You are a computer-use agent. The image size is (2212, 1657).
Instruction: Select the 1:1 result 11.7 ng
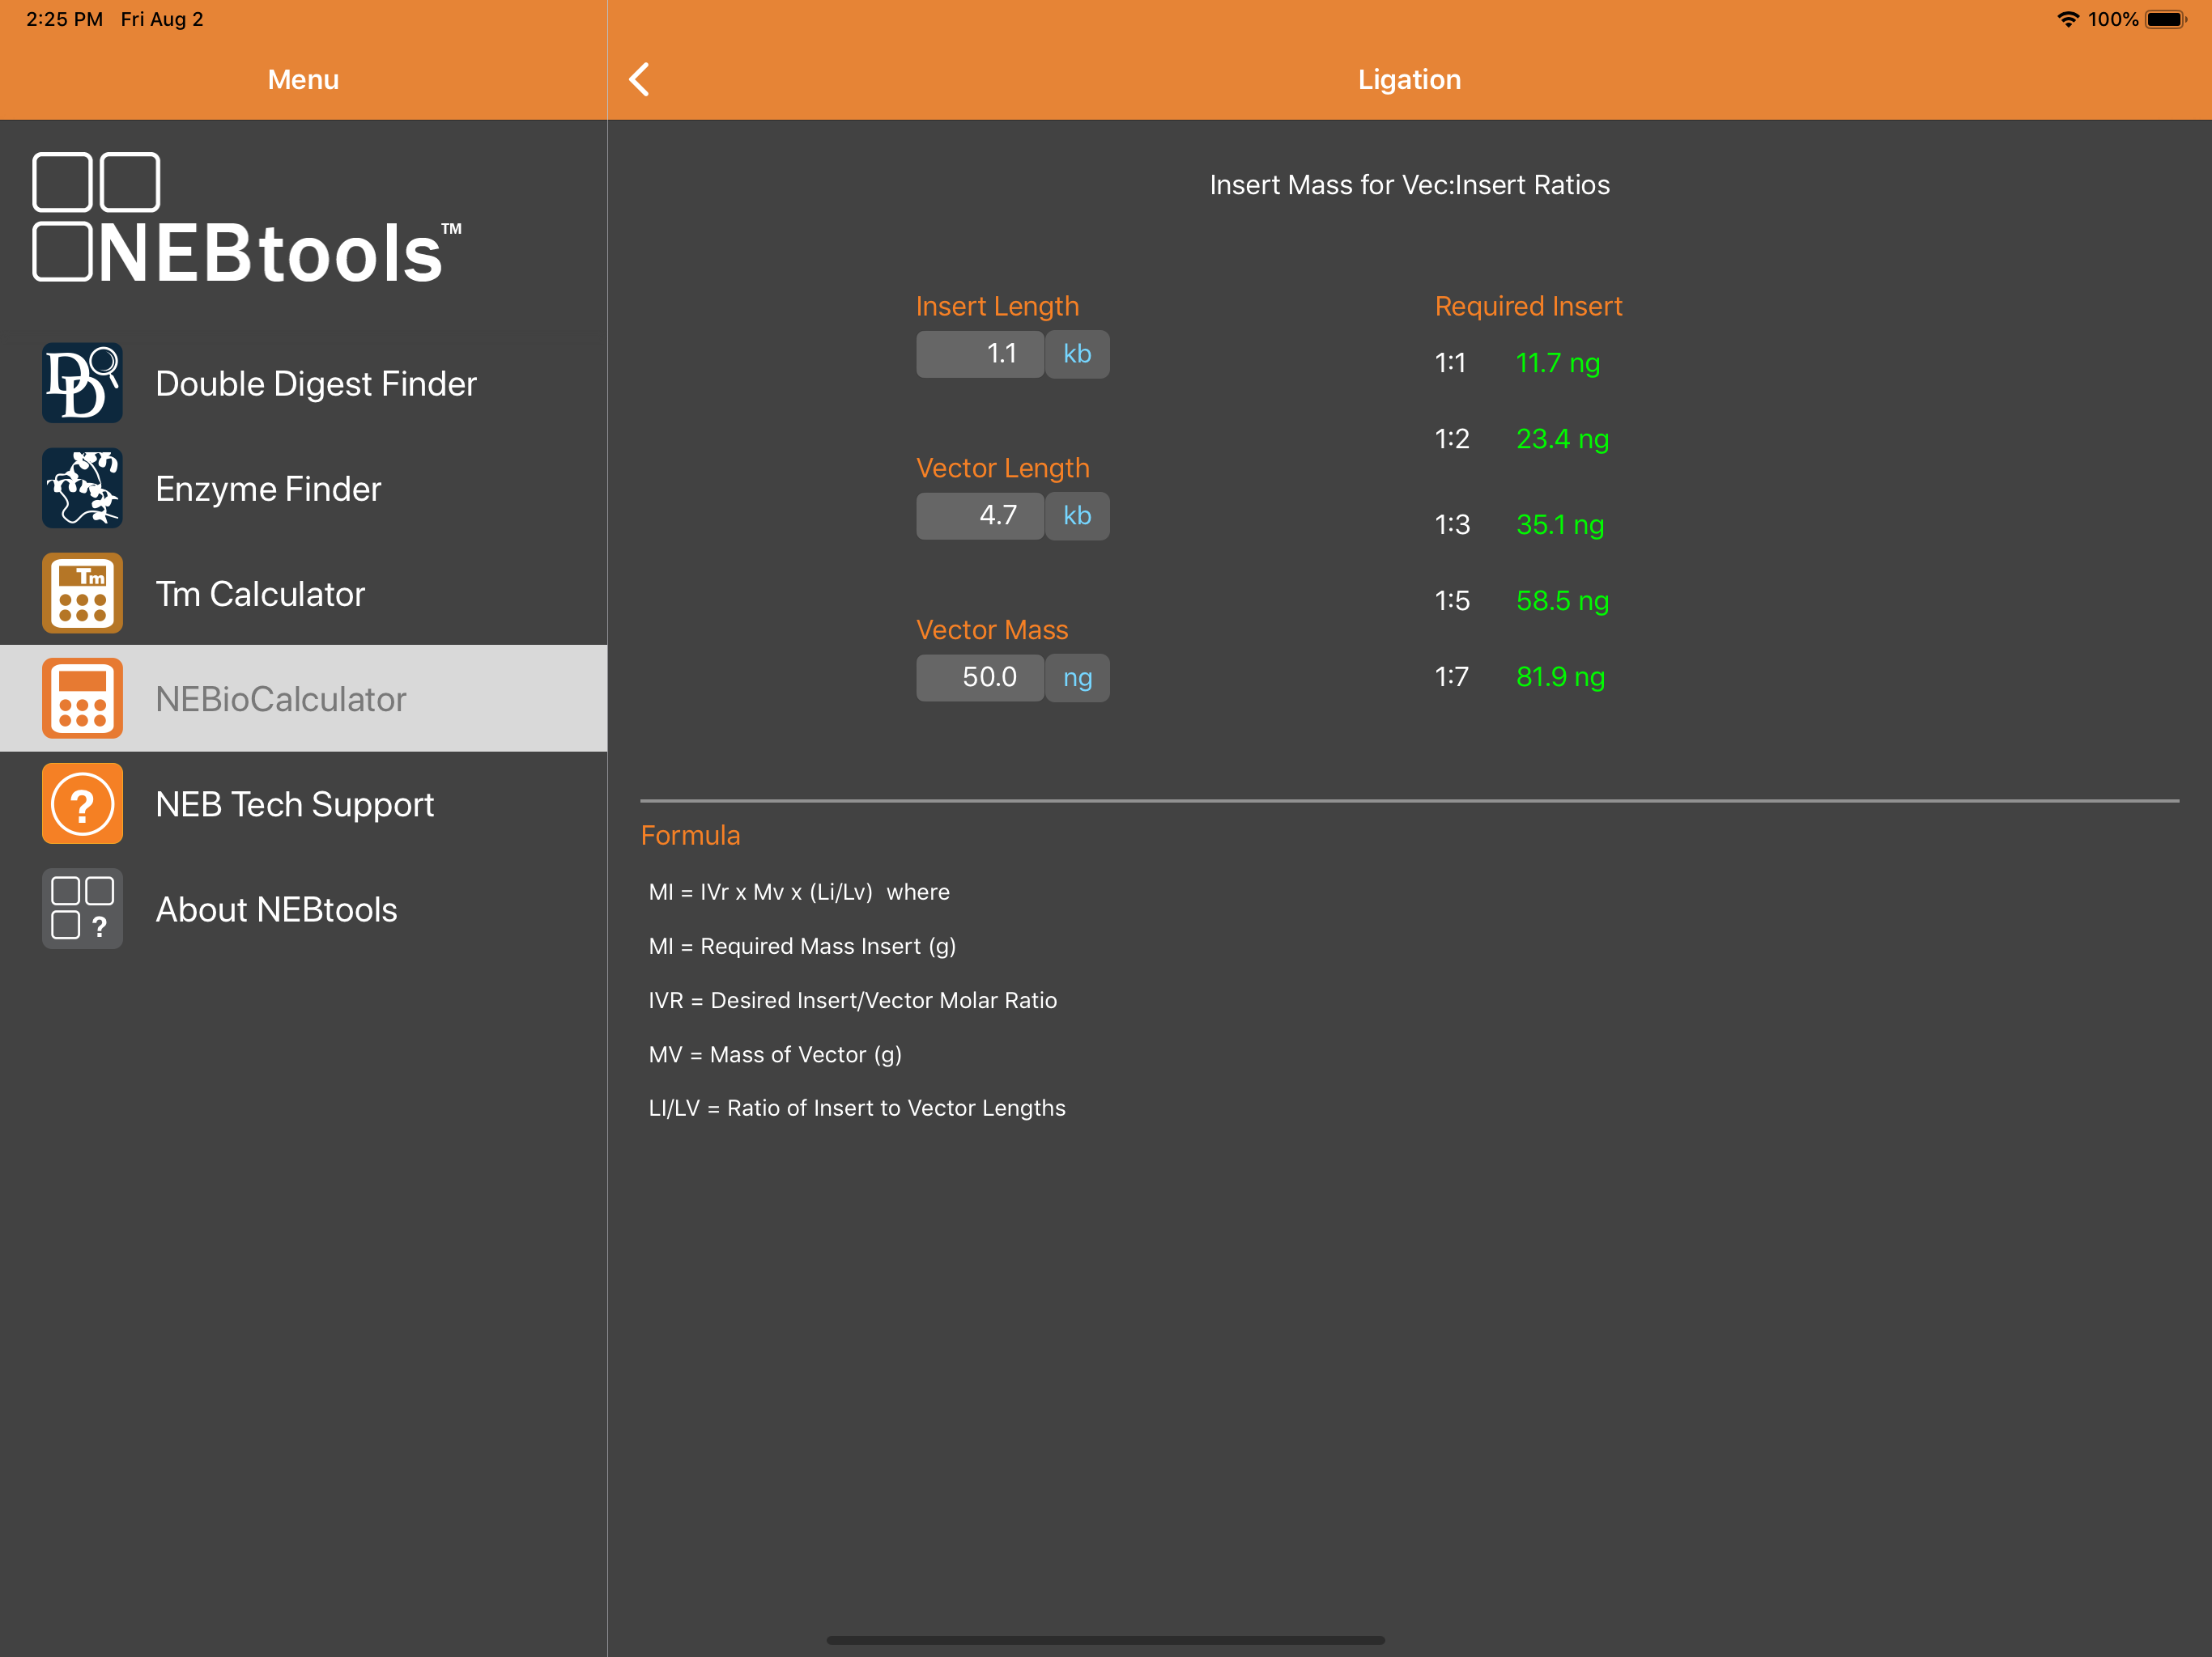(1558, 362)
